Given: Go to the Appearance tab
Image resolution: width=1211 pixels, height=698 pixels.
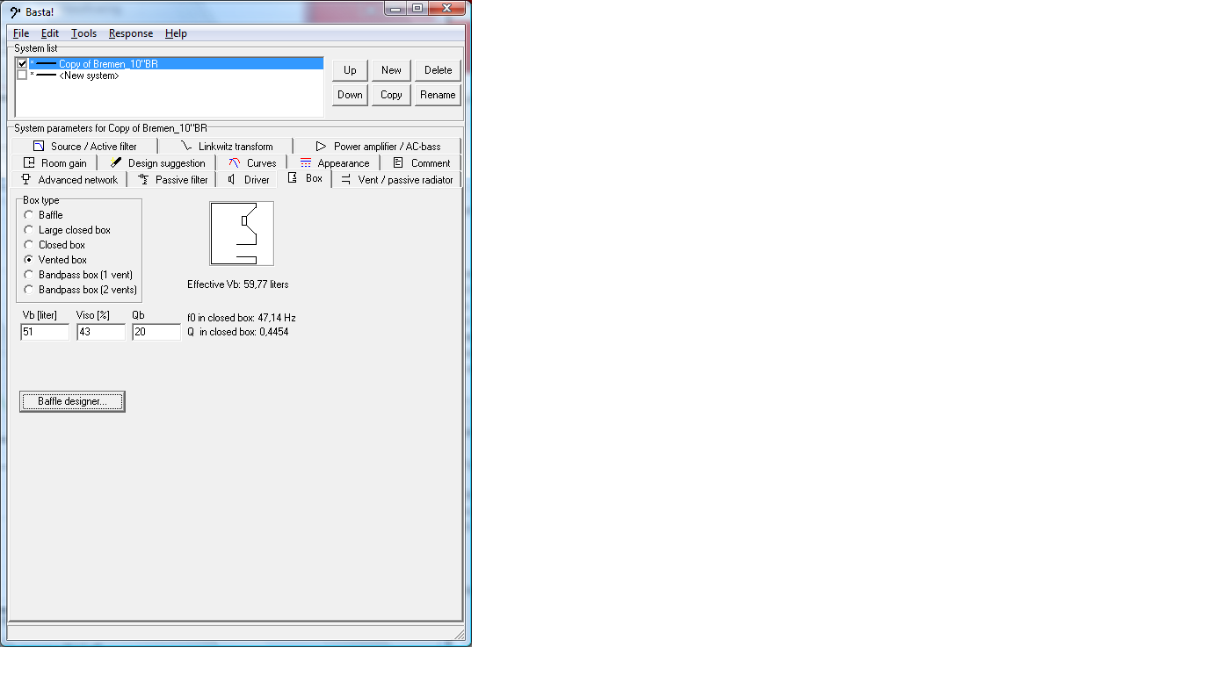Looking at the screenshot, I should [334, 163].
